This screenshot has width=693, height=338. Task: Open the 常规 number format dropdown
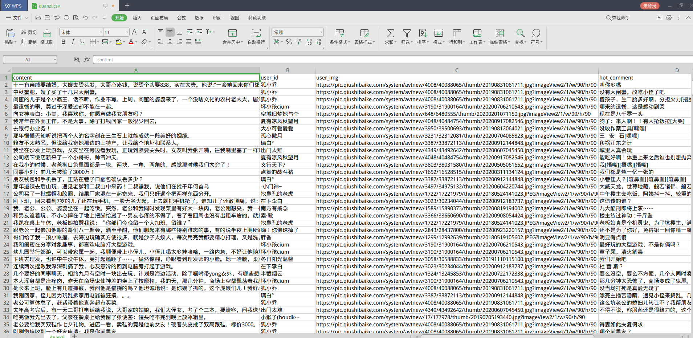tap(321, 32)
